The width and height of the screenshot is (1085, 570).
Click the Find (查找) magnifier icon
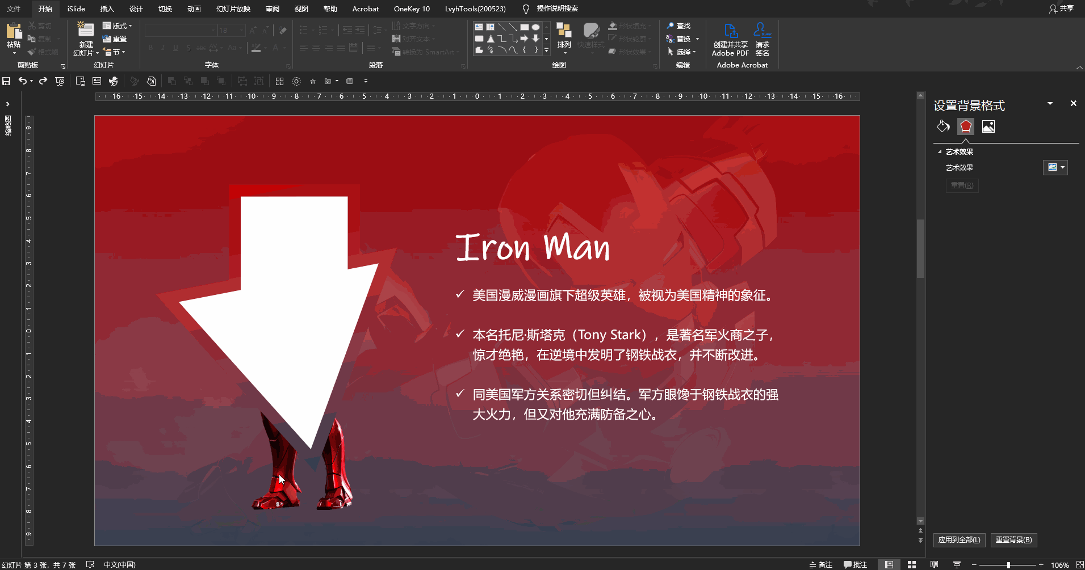[x=670, y=26]
